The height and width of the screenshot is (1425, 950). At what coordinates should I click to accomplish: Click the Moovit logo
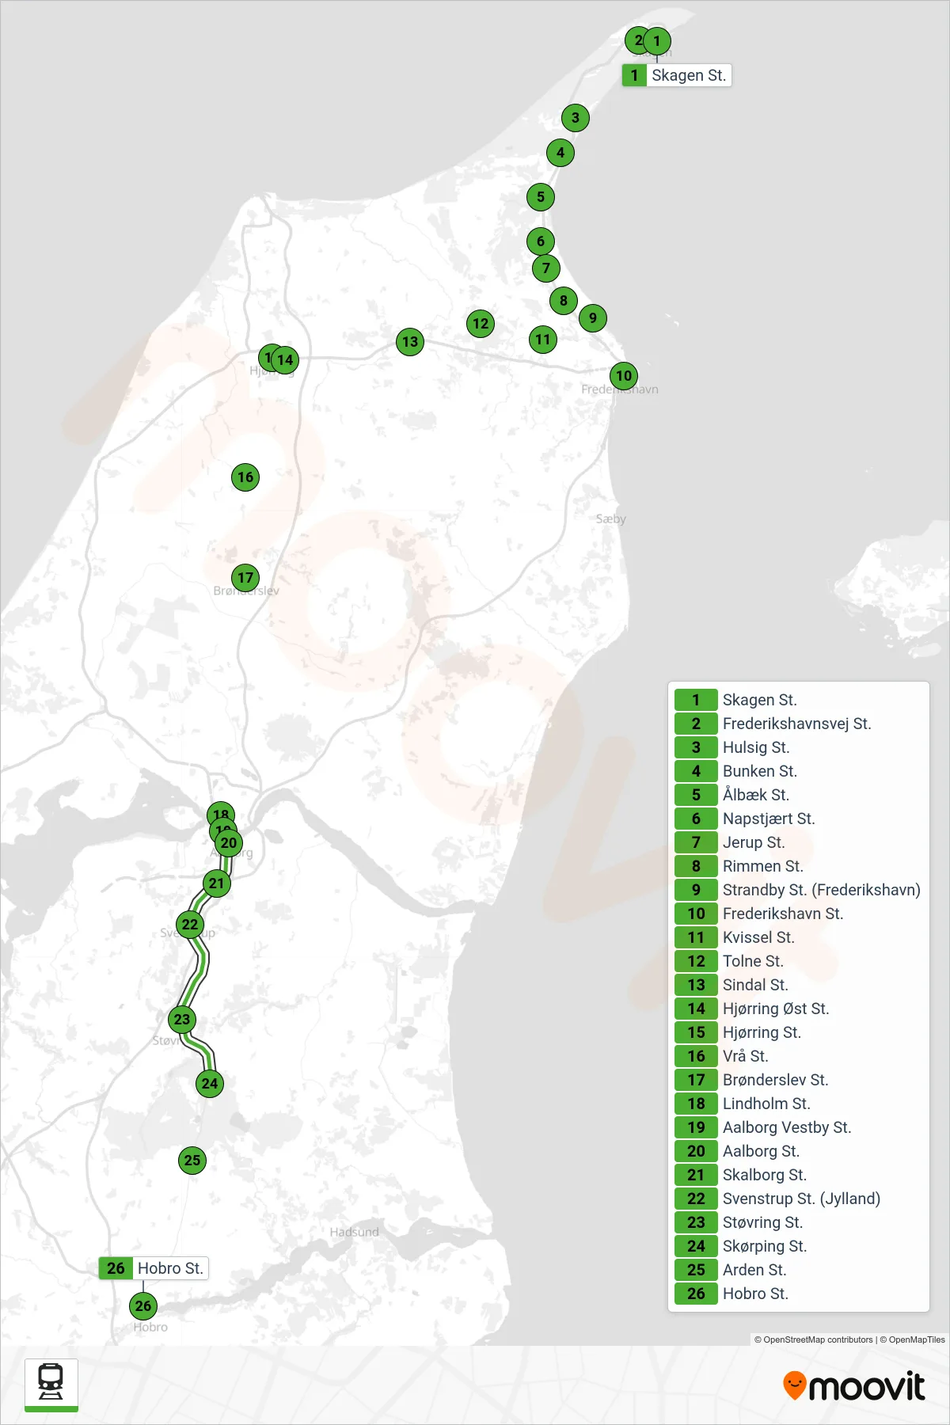[853, 1386]
